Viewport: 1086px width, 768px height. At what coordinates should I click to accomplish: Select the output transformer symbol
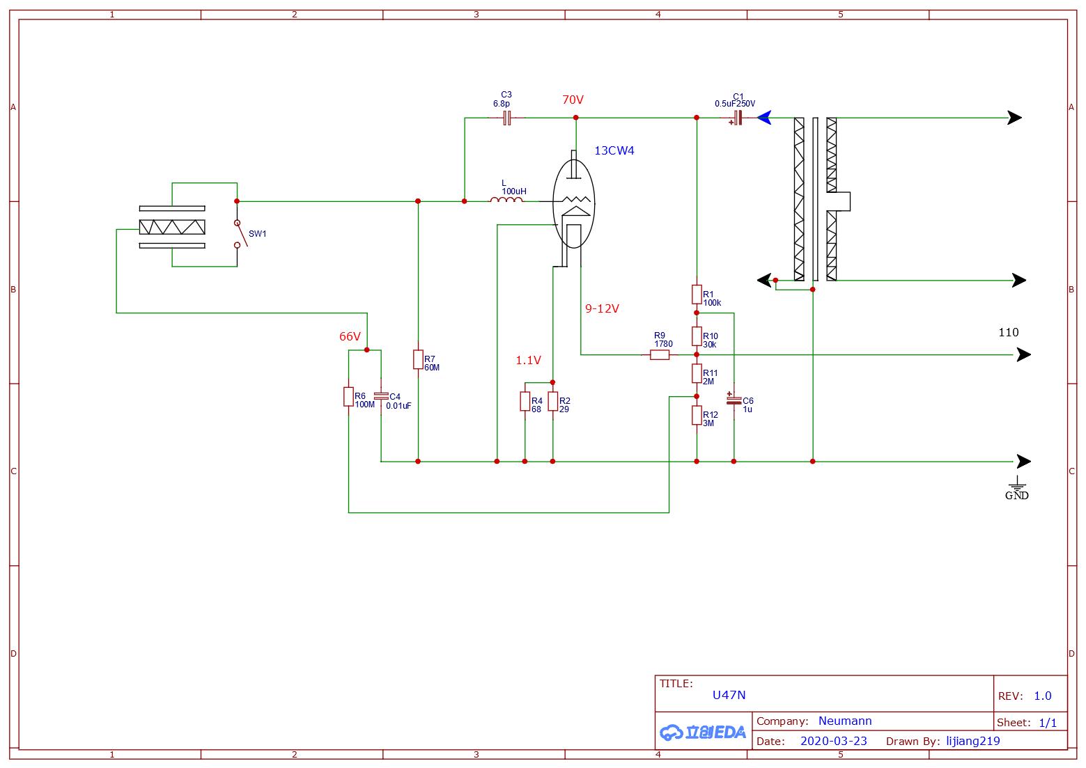coord(822,200)
